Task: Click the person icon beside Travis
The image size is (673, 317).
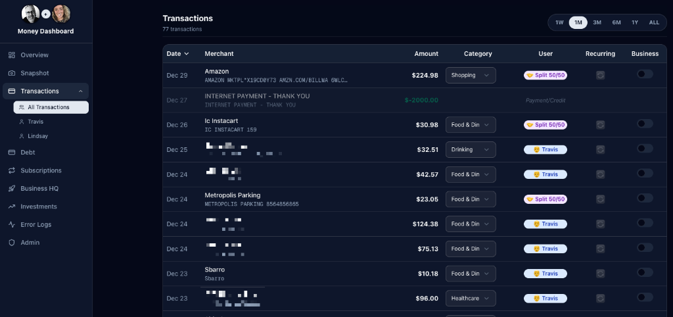Action: click(x=22, y=122)
